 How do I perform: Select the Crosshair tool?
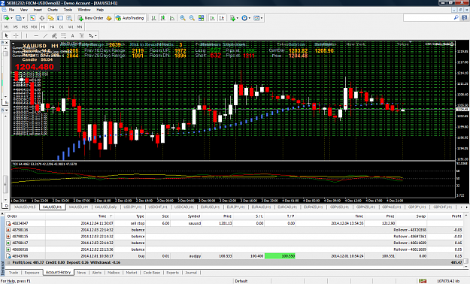[16, 35]
